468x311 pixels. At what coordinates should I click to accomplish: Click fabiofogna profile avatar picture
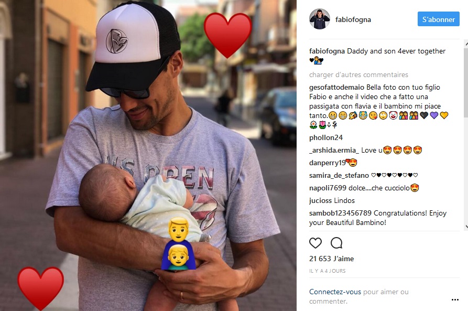(319, 19)
